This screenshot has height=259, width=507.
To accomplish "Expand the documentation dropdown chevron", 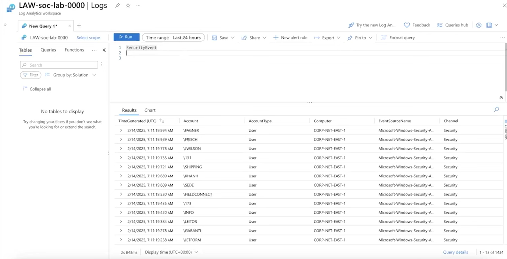I will pos(496,25).
